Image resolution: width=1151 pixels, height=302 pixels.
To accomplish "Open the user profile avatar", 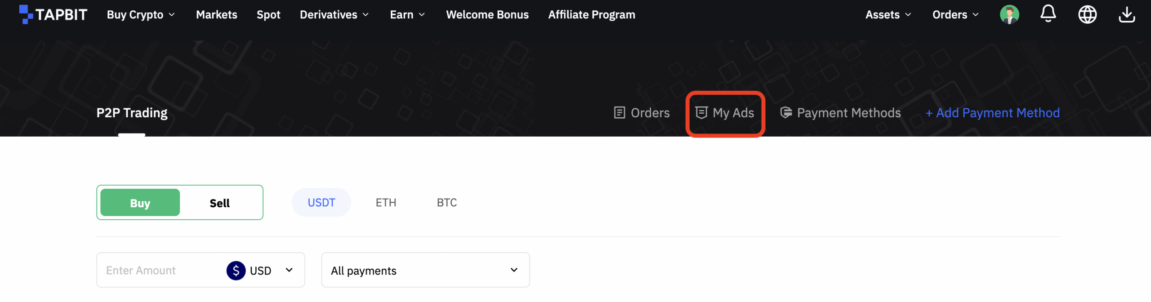I will 1009,14.
